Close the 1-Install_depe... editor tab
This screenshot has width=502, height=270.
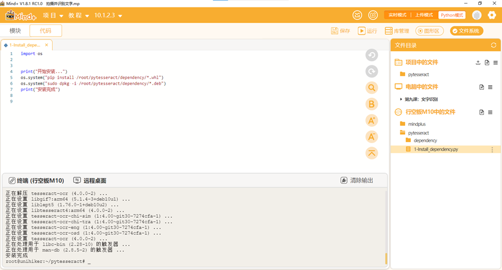46,45
